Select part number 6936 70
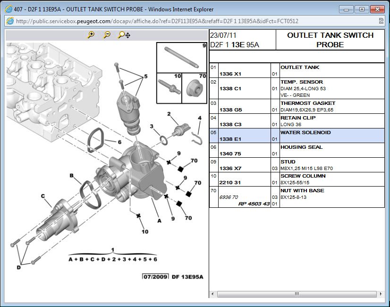This screenshot has height=307, width=390. pos(229,197)
